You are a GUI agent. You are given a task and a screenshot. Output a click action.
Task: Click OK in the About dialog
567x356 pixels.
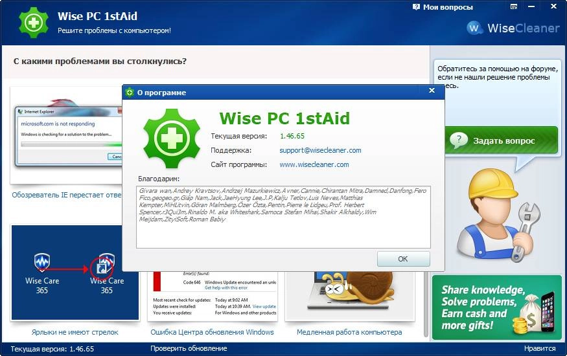coord(403,259)
